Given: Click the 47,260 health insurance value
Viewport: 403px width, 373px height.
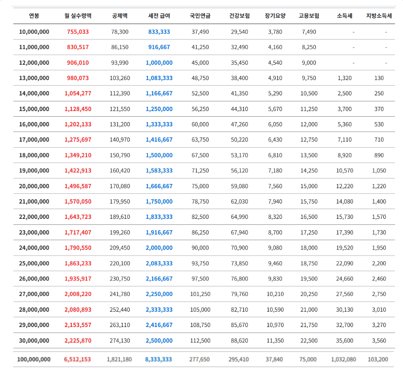Looking at the screenshot, I should [239, 124].
